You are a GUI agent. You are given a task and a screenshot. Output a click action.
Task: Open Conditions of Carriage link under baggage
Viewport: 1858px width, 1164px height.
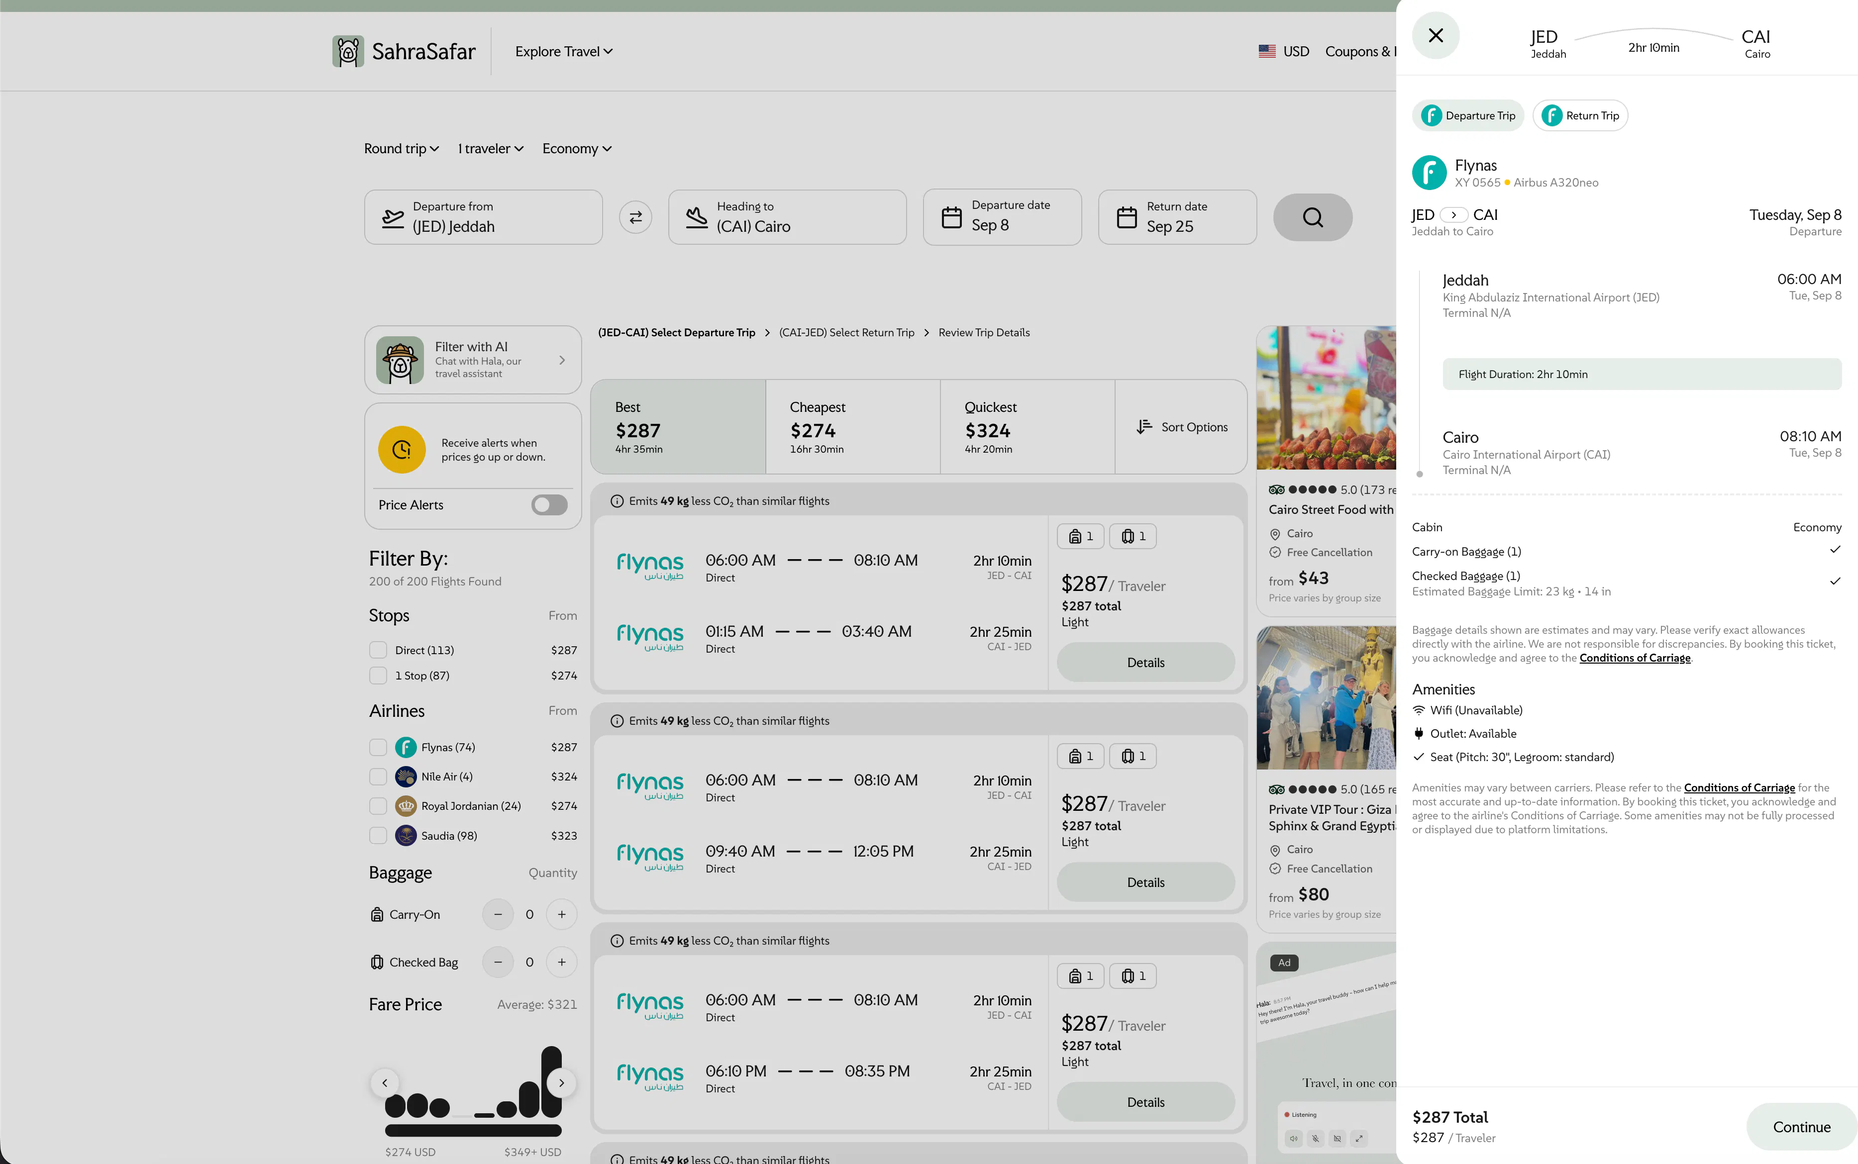coord(1635,658)
